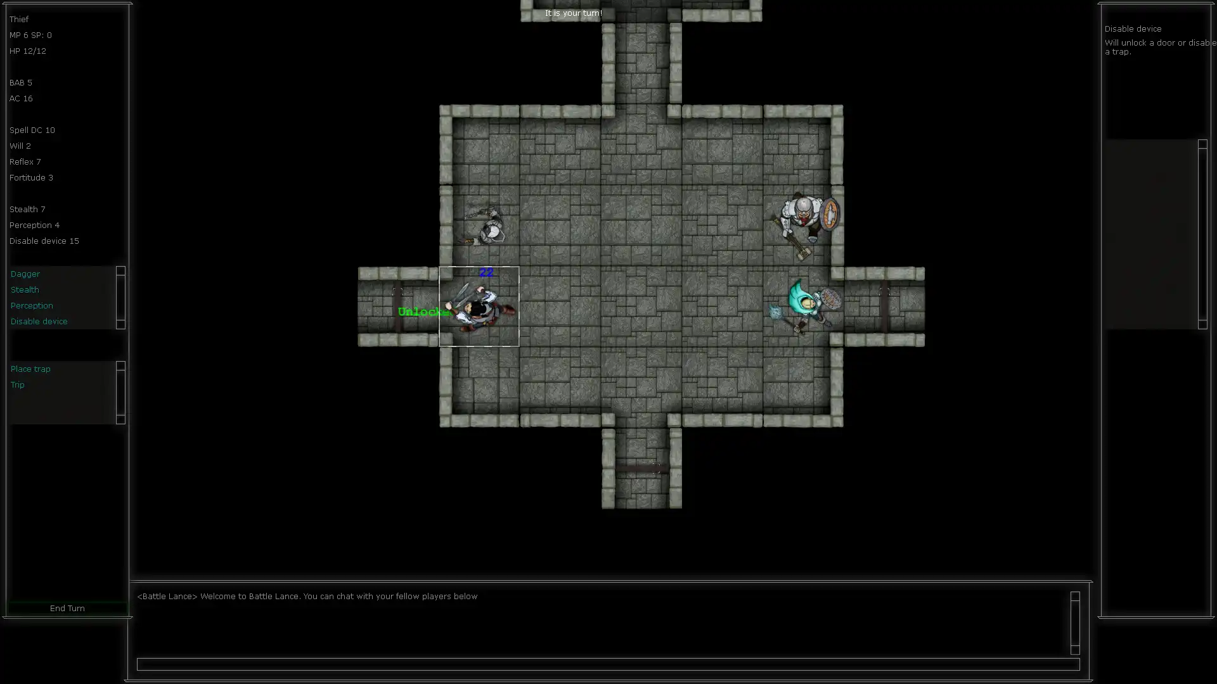Select the Dagger weapon skill
Viewport: 1217px width, 684px height.
coord(25,274)
